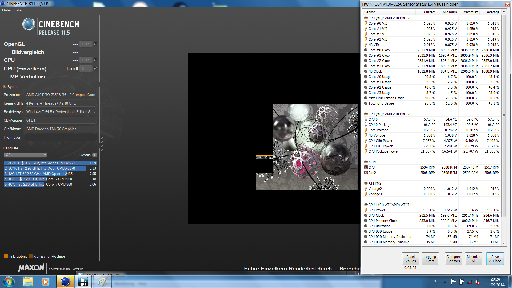This screenshot has width=512, height=288.
Task: Click the usage icon beside Core #2 Usage
Action: [x=366, y=87]
